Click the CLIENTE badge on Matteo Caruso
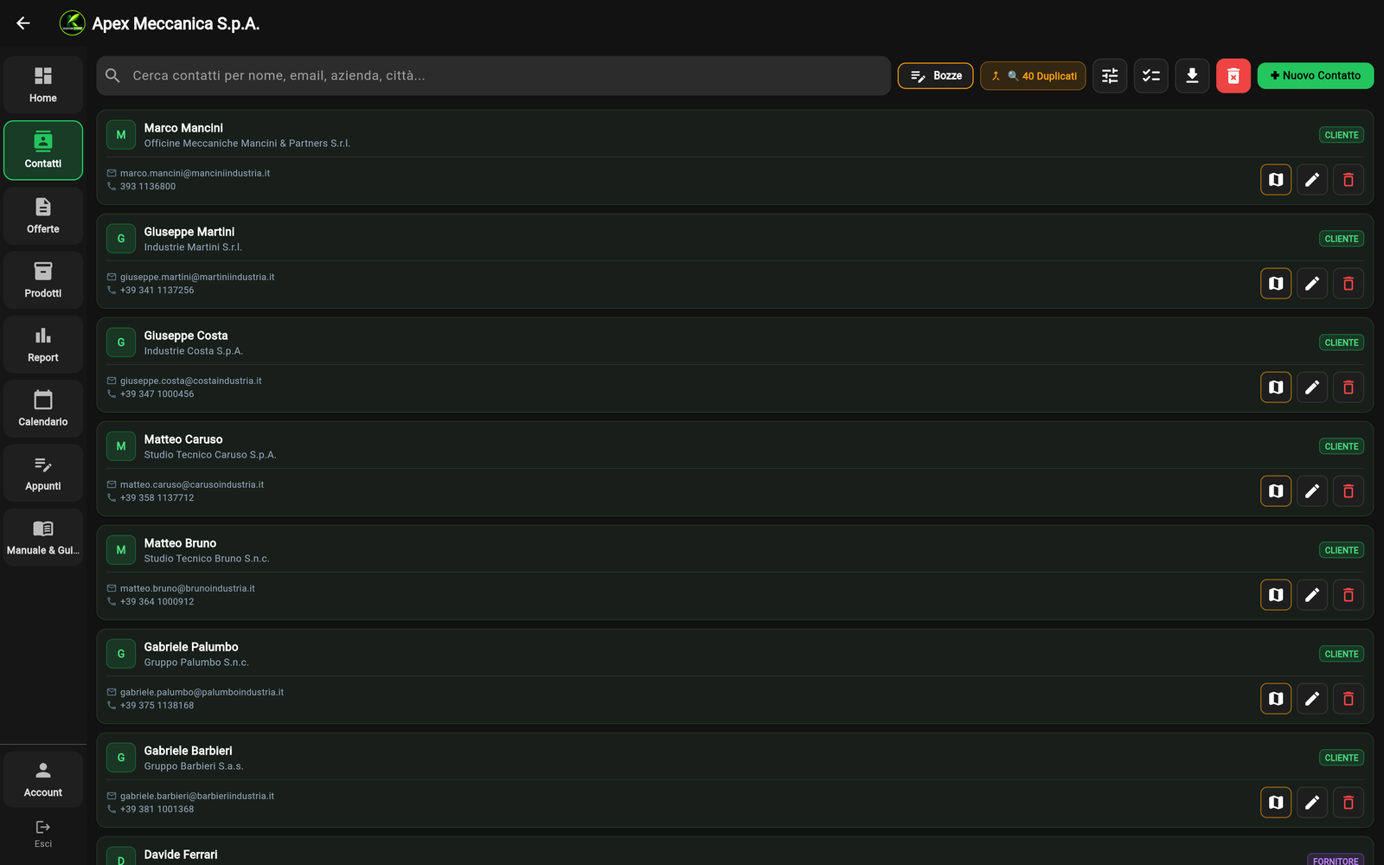This screenshot has width=1384, height=865. pos(1342,446)
